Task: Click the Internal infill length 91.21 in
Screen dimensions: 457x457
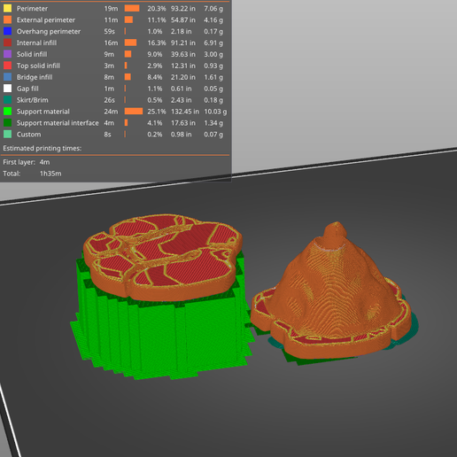Action: (183, 43)
